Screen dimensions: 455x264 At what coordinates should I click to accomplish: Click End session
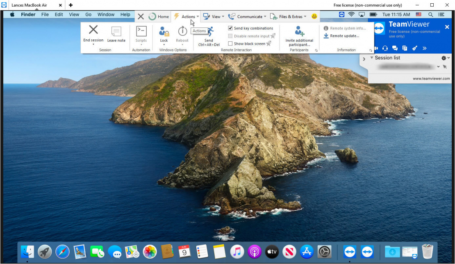93,35
